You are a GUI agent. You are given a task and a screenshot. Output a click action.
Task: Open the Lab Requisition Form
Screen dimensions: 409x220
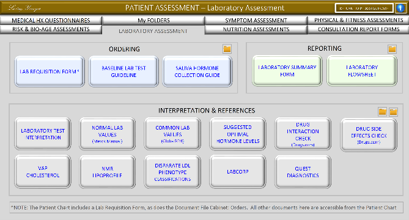pos(50,71)
